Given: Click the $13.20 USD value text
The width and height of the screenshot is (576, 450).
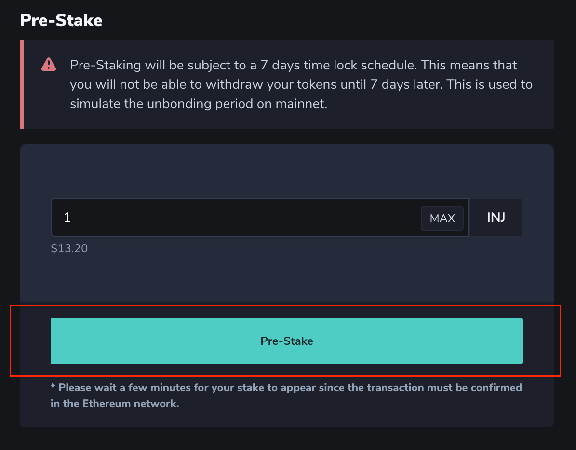Looking at the screenshot, I should point(69,248).
